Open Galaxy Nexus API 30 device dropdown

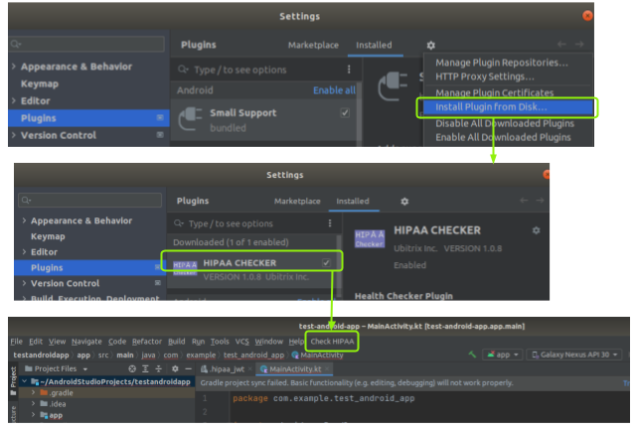(574, 355)
